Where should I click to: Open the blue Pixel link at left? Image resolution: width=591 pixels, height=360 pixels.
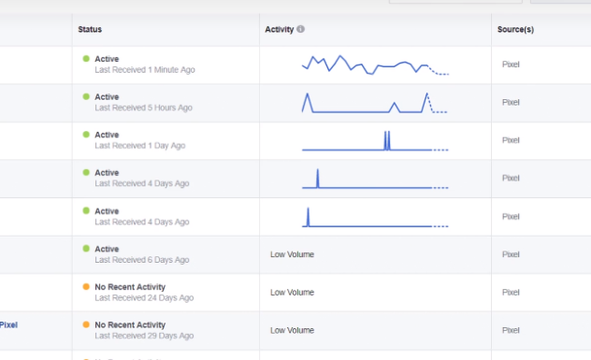click(x=8, y=325)
